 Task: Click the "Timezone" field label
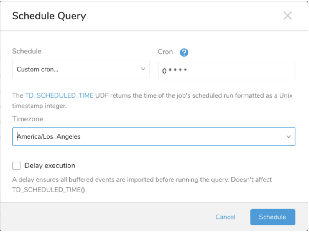coord(28,118)
